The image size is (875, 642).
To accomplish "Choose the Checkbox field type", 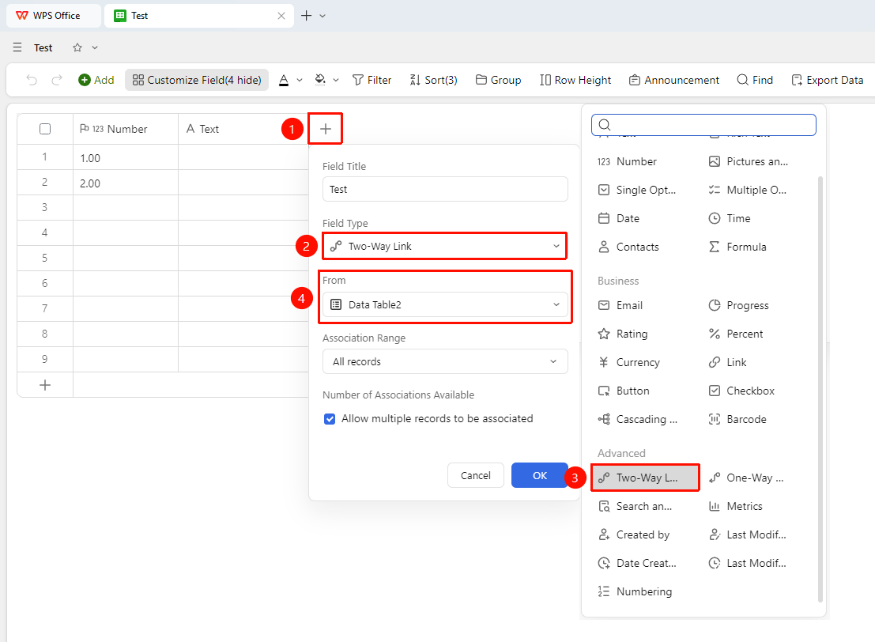I will pyautogui.click(x=741, y=391).
